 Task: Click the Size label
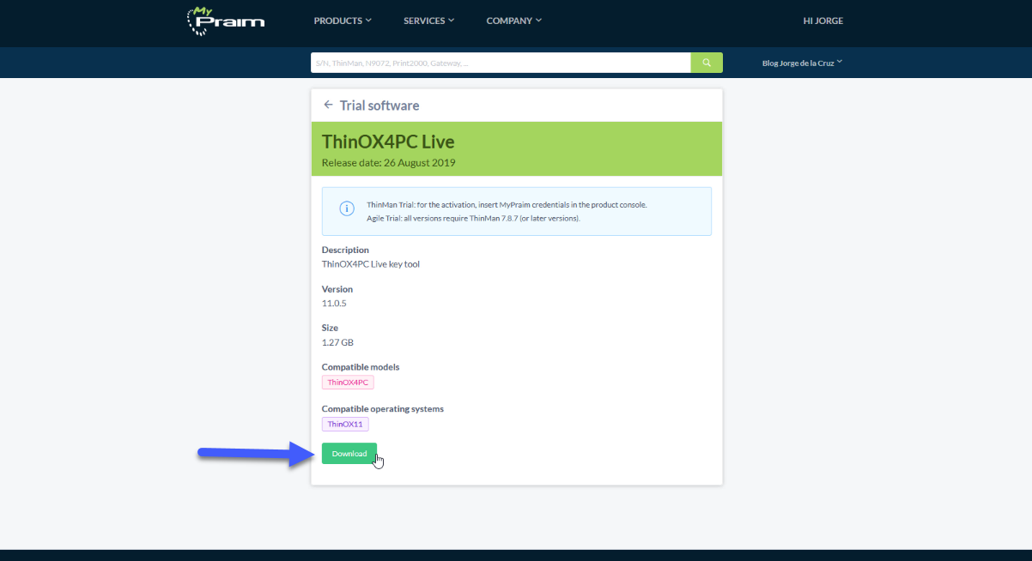(x=330, y=328)
